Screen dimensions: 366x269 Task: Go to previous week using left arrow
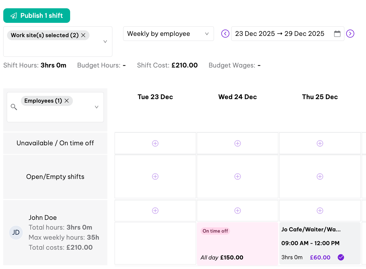coord(225,34)
